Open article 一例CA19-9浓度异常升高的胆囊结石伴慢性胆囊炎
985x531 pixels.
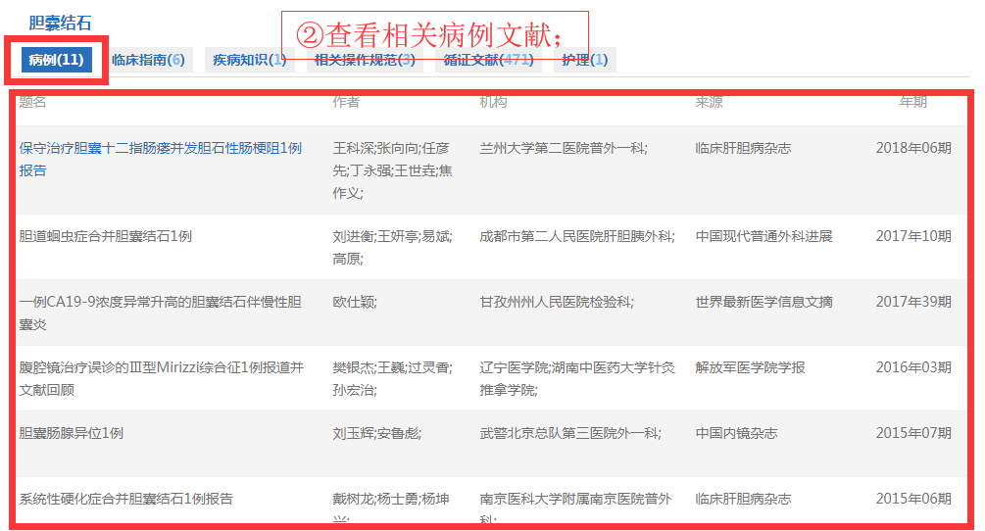(x=161, y=314)
